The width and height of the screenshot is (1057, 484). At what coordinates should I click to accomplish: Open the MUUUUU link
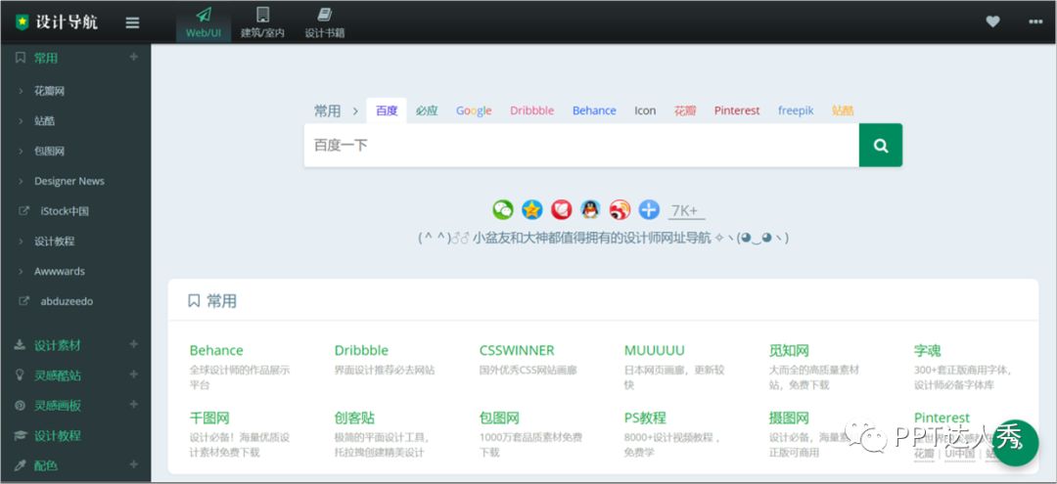coord(655,350)
